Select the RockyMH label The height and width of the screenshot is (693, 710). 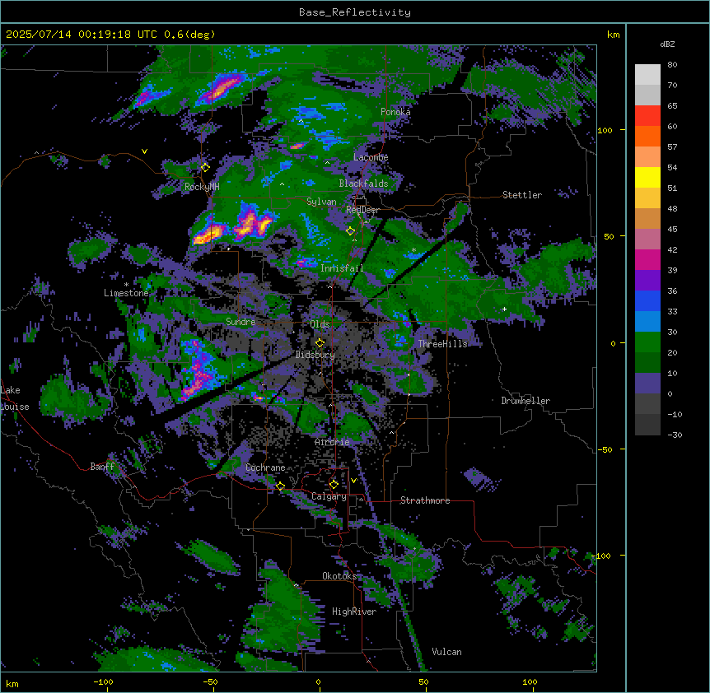coord(202,187)
